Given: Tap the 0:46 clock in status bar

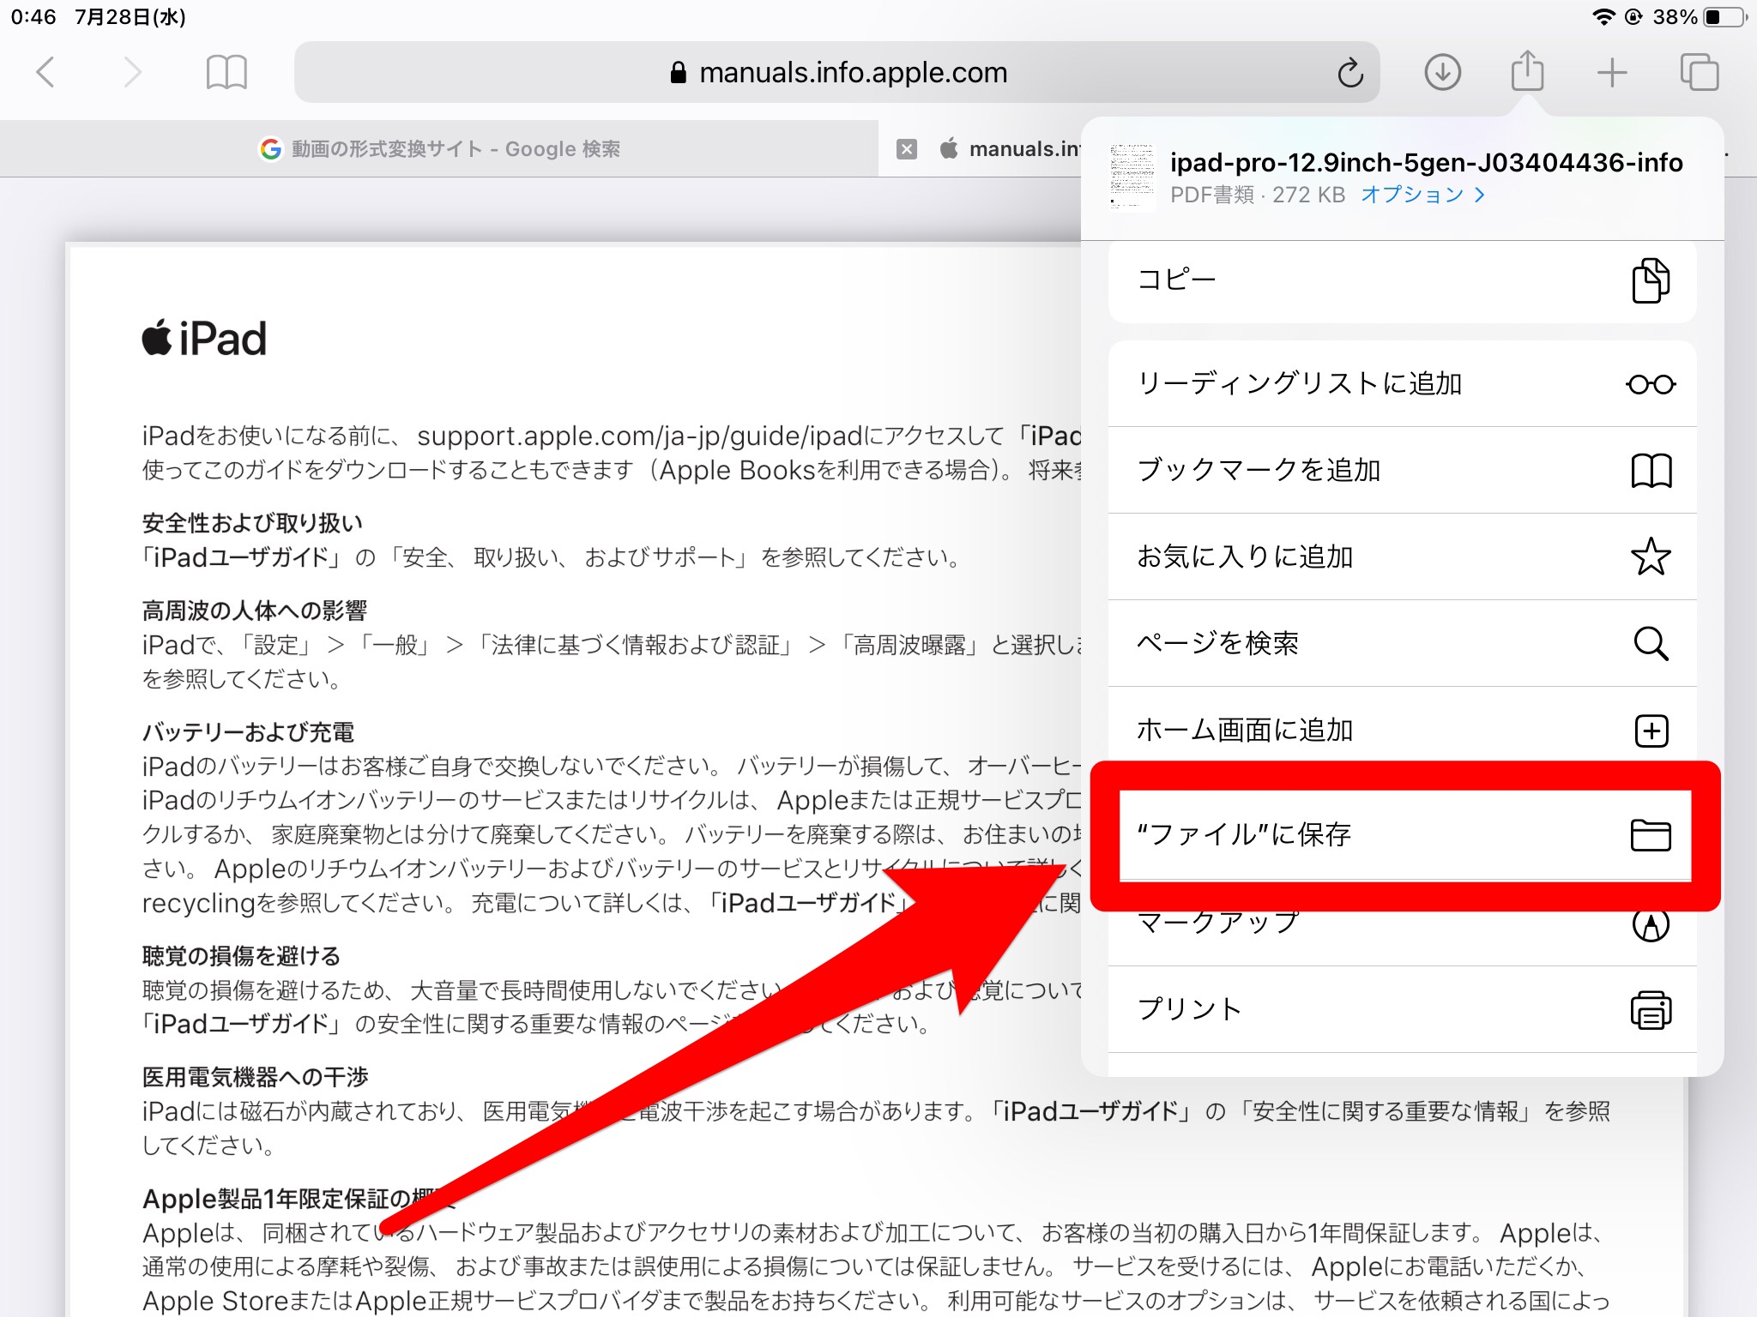Looking at the screenshot, I should click(33, 17).
